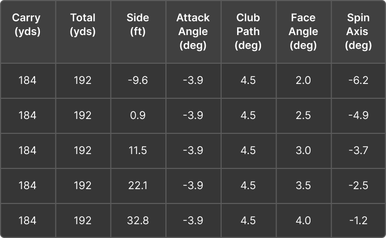Select the Face Angle 4.0 cell
Viewport: 386px width, 238px height.
(x=303, y=220)
